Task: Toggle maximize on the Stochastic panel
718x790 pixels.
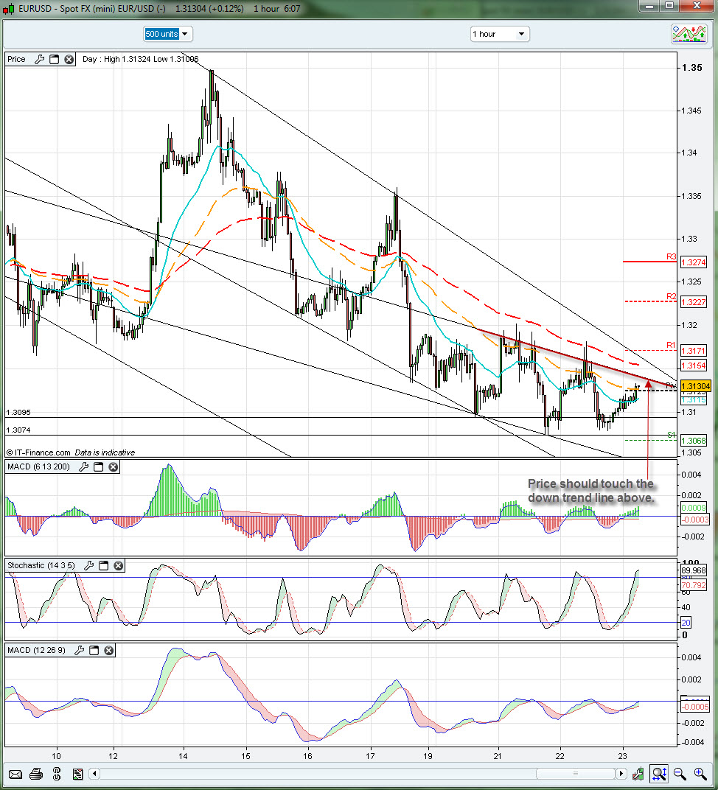Action: 103,565
